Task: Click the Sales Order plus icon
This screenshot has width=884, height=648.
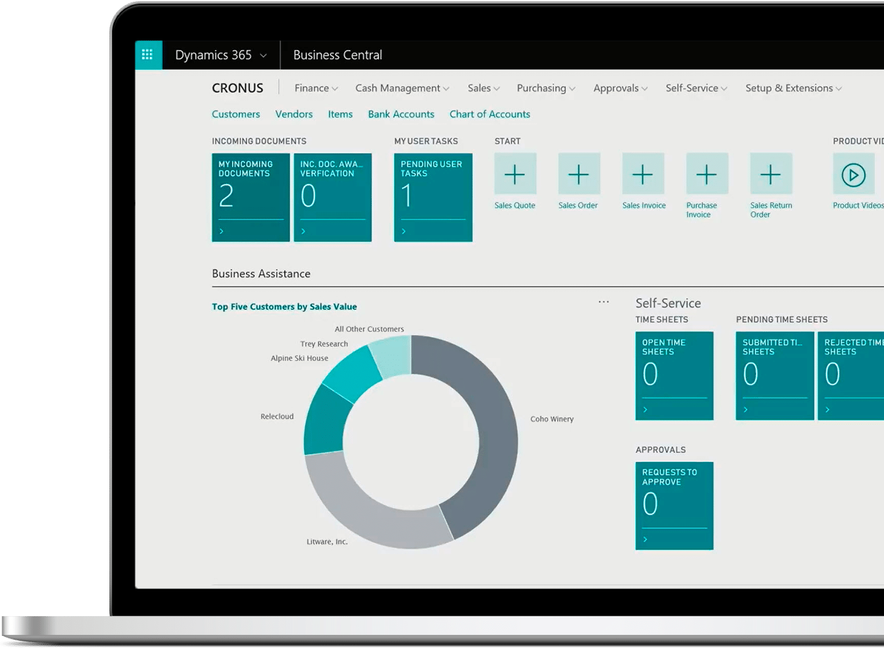Action: pos(578,174)
